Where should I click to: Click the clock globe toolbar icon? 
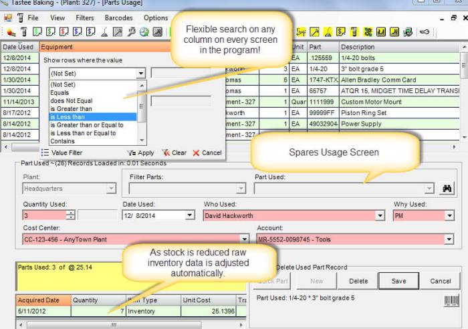coord(144,31)
